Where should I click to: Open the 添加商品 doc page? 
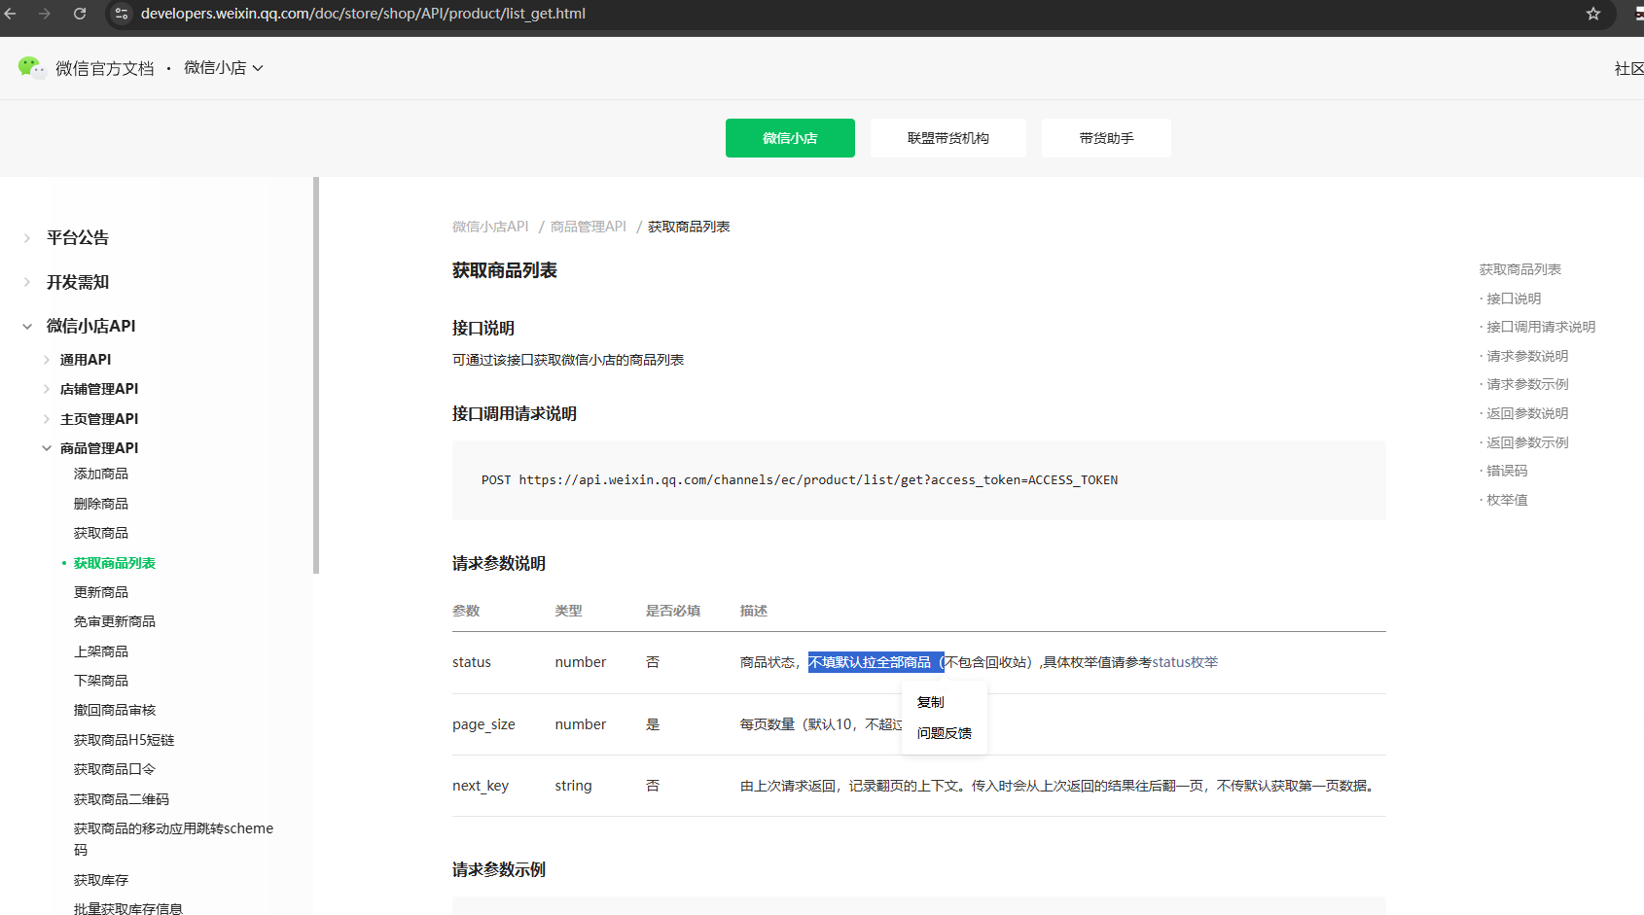(101, 475)
